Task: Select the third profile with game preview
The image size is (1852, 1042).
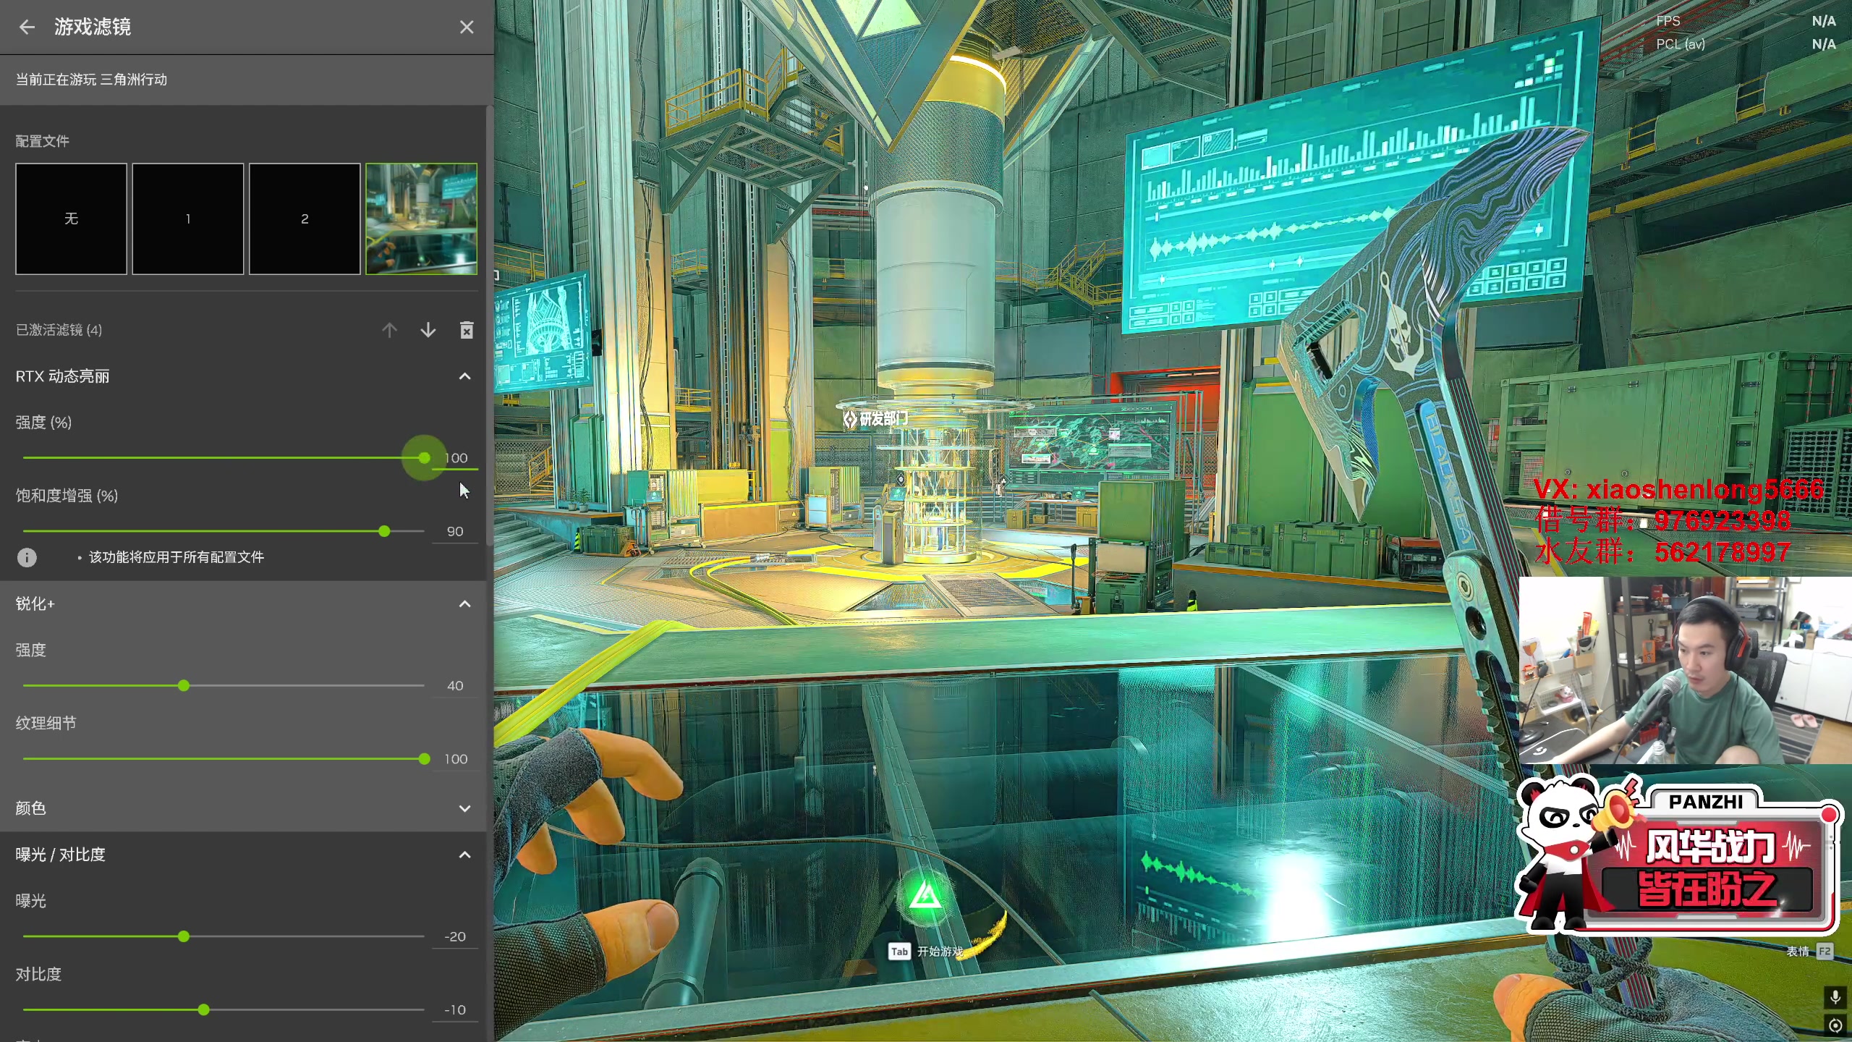Action: (422, 219)
